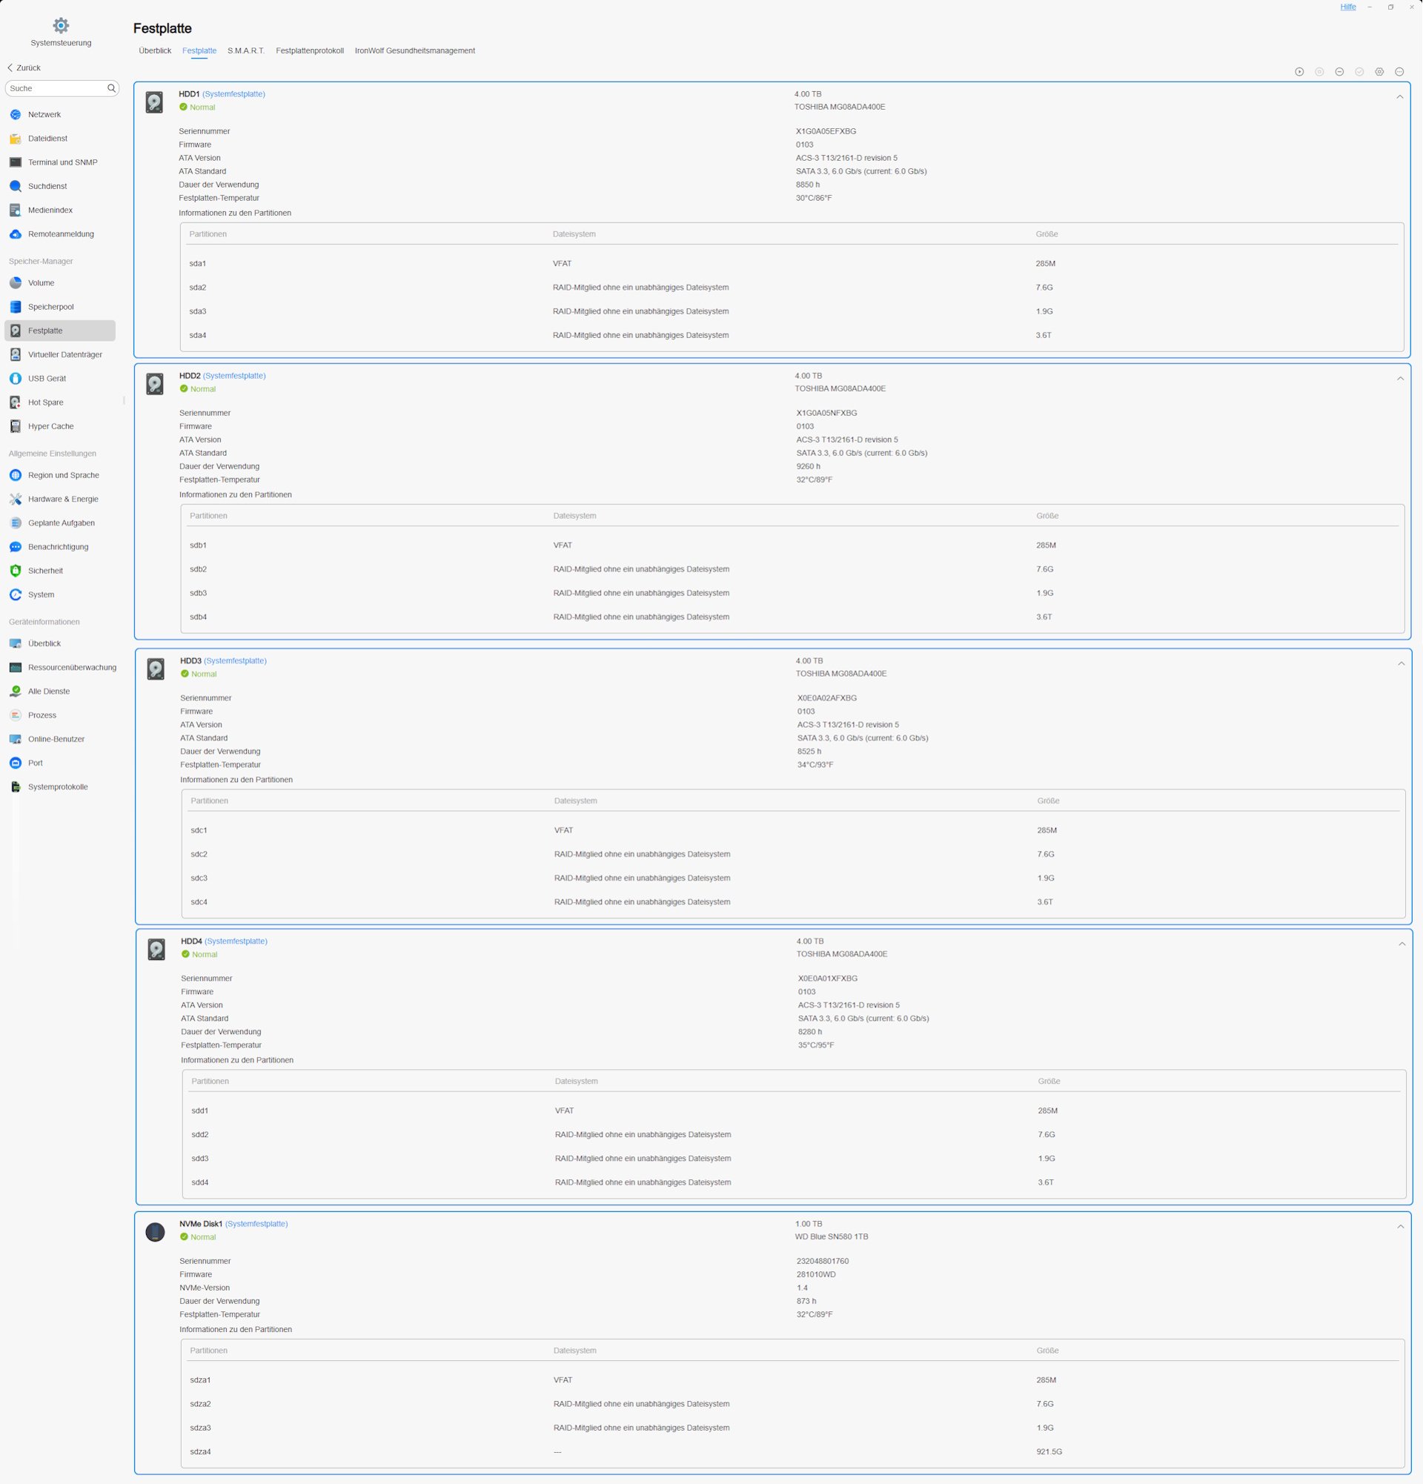Switch to the Festplattenprotokoll tab
This screenshot has width=1423, height=1484.
(310, 50)
